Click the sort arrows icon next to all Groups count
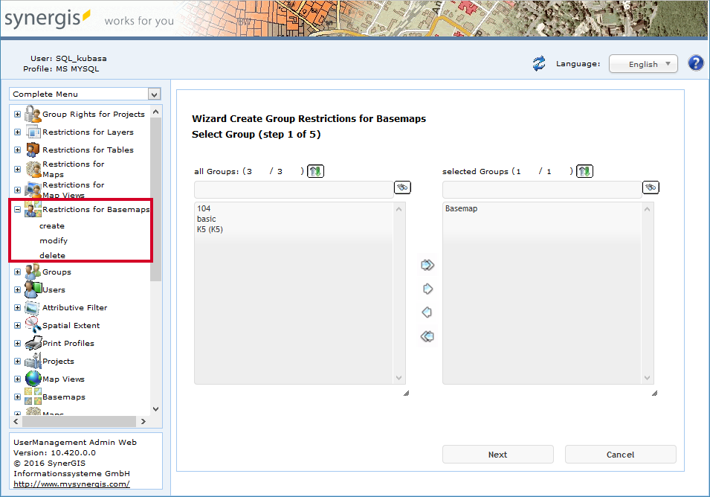 tap(315, 170)
